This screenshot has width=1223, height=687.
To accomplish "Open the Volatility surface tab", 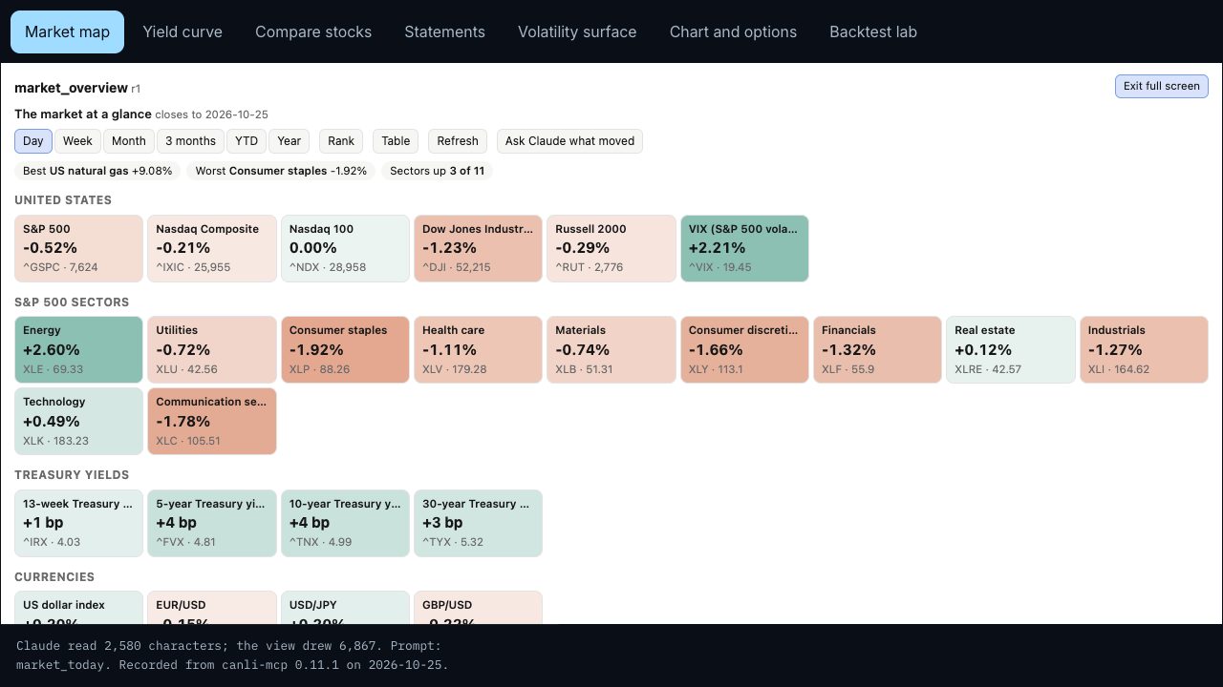I will (x=577, y=31).
